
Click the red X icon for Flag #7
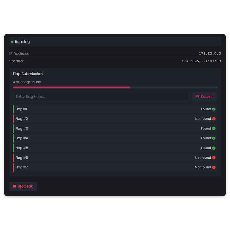click(214, 167)
